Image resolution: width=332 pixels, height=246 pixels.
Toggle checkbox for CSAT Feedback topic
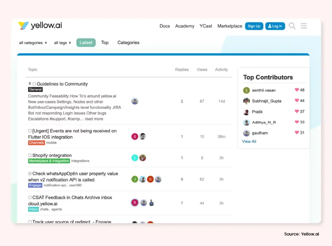tap(30, 197)
